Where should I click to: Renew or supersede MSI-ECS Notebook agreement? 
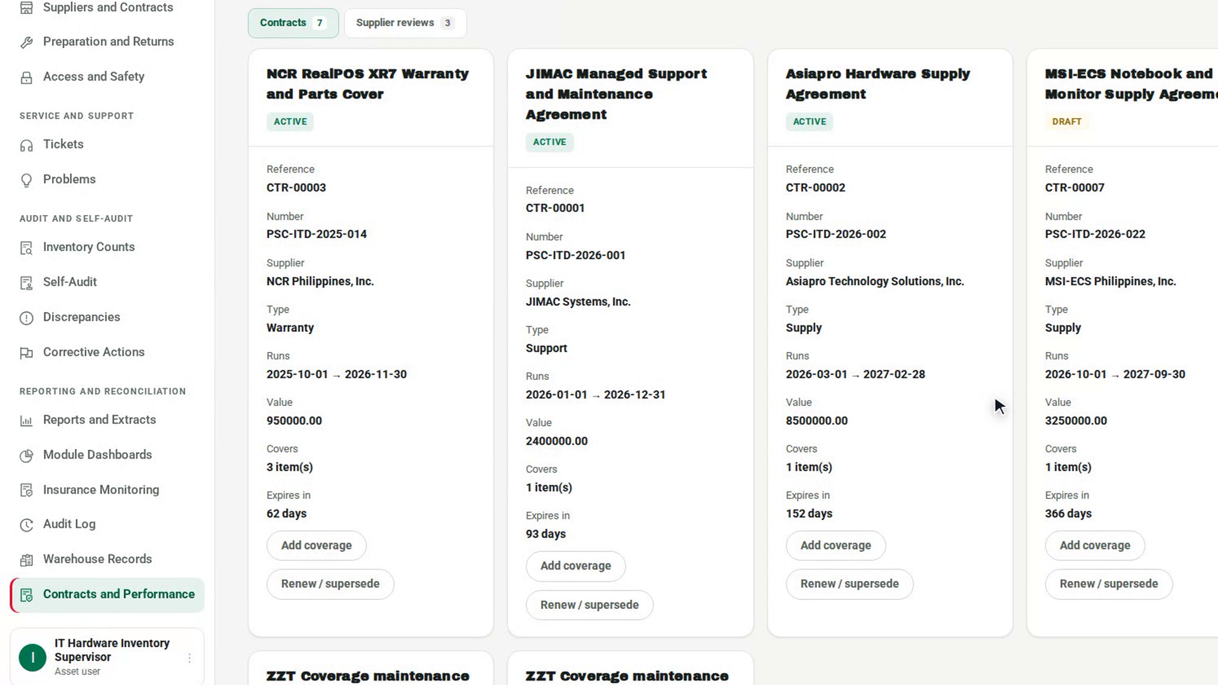pyautogui.click(x=1109, y=584)
